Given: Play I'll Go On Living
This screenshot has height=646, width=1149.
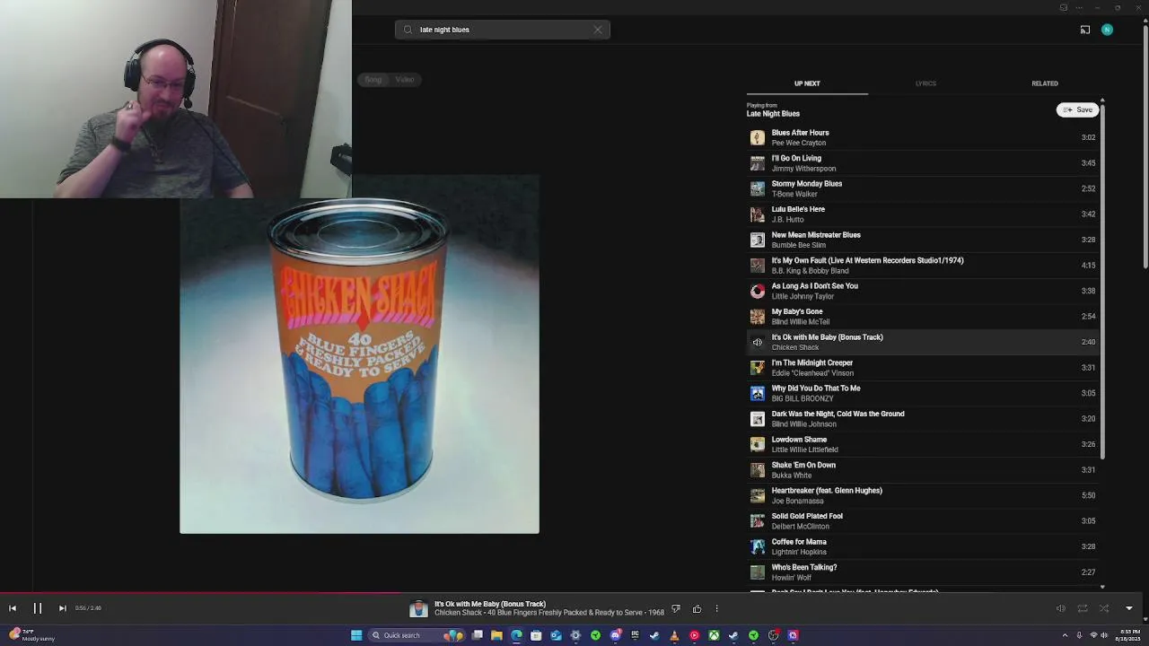Looking at the screenshot, I should (923, 163).
